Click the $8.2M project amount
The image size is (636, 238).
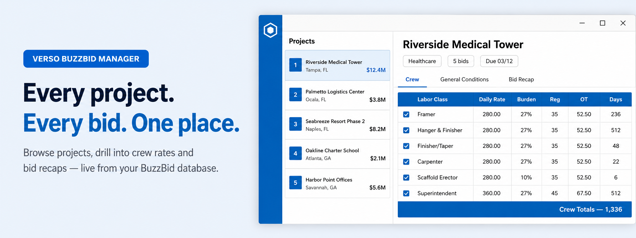coord(377,129)
